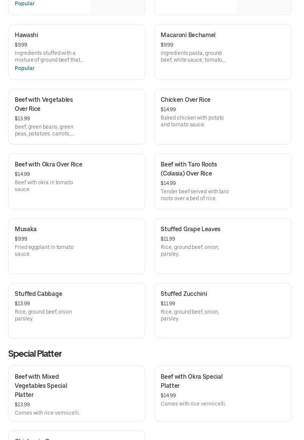Select the Stuffed Cabbage card
Viewport: 304px width, 440px height.
(x=76, y=311)
